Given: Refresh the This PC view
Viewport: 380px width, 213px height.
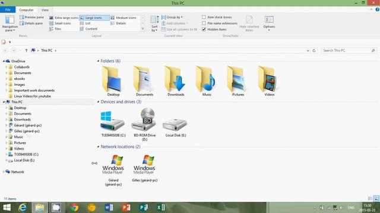Looking at the screenshot, I should tap(314, 50).
